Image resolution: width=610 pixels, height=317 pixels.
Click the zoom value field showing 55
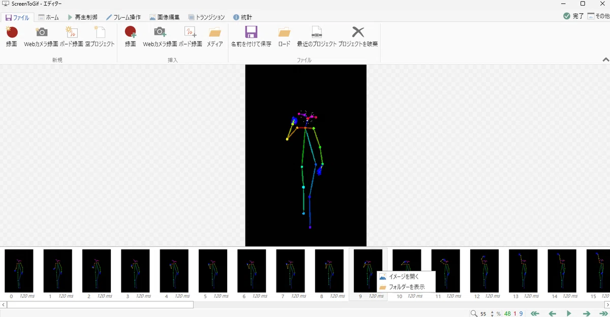point(483,313)
